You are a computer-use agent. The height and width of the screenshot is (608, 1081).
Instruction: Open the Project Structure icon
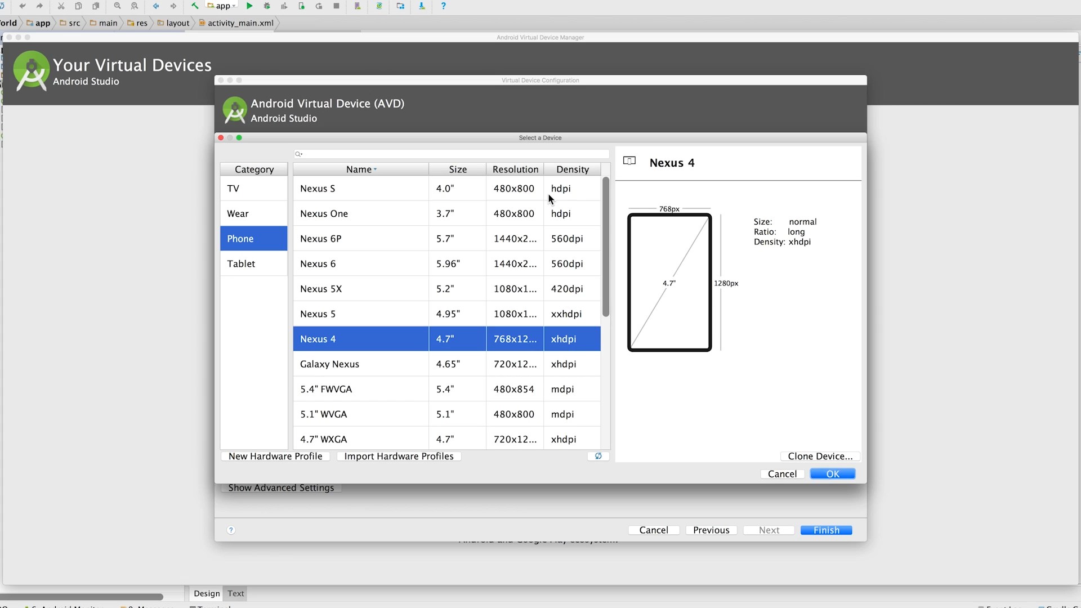tap(400, 6)
